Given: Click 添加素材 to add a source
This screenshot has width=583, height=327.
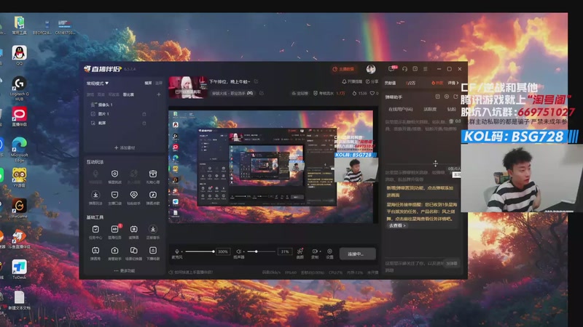Looking at the screenshot, I should tap(125, 148).
